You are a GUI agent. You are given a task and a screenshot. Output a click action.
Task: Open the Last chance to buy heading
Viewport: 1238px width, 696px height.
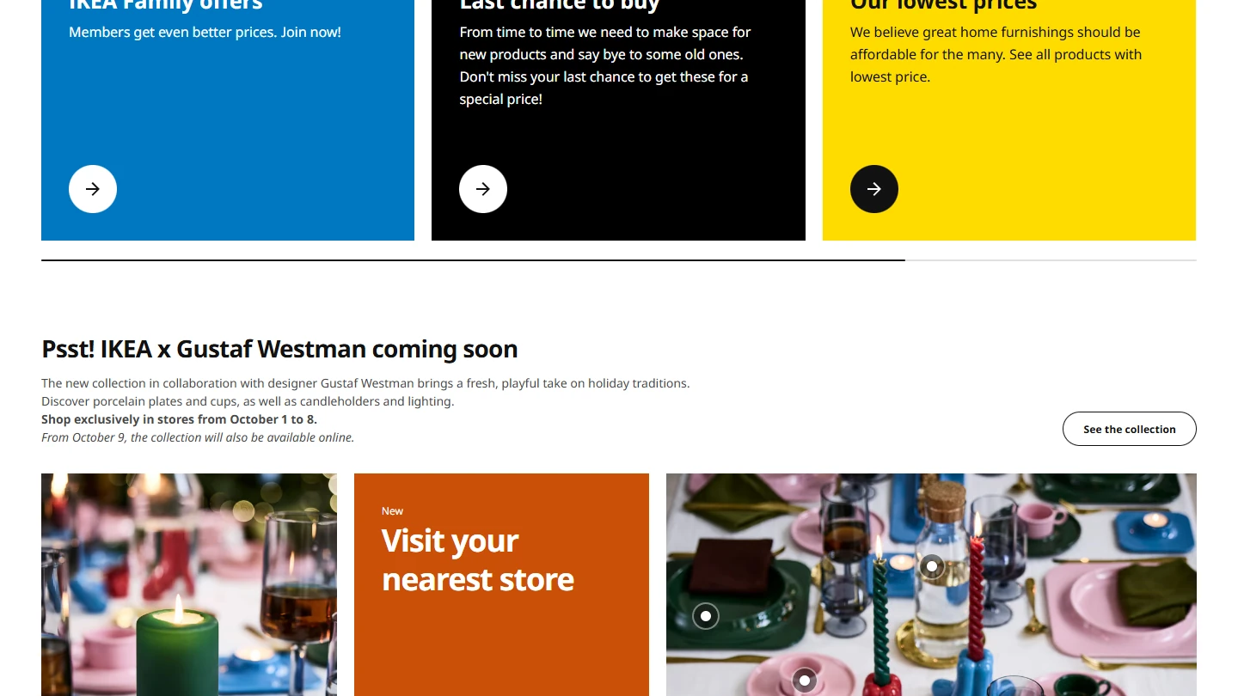[560, 5]
